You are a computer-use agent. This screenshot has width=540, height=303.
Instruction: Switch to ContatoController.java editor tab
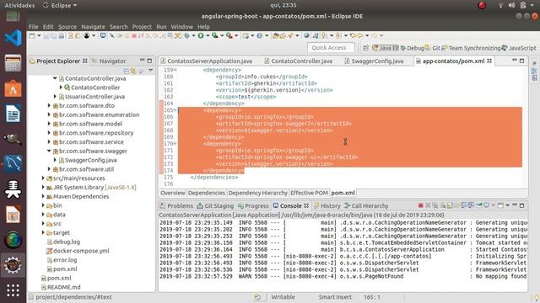(298, 61)
